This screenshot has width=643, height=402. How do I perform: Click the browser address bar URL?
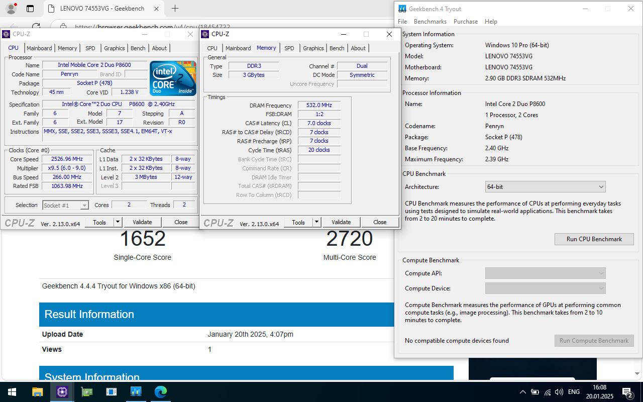pos(152,27)
